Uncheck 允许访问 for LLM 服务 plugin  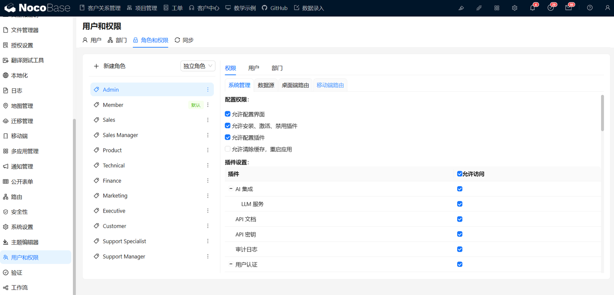point(460,204)
